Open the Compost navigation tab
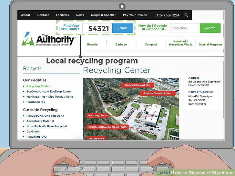Screen dimensions: 235x176 (x=151, y=44)
